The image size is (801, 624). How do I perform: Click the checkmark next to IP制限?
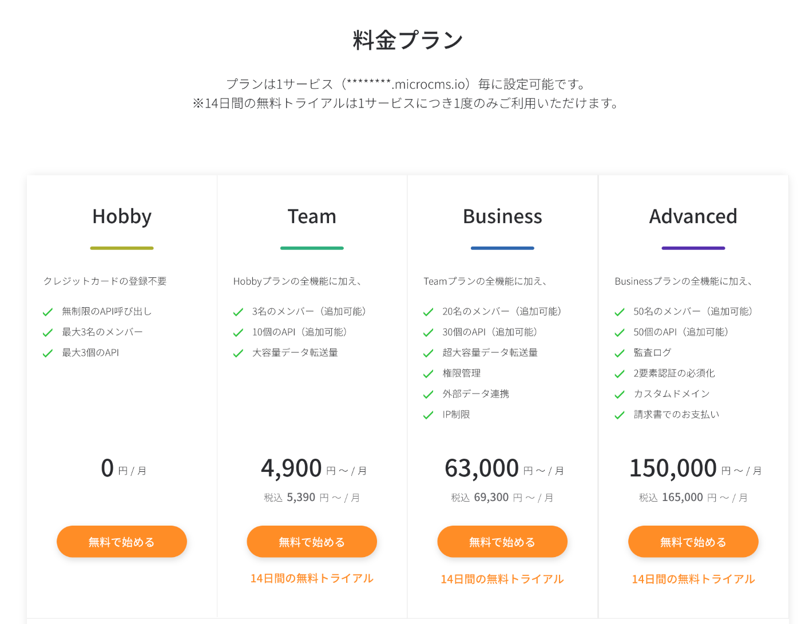point(428,415)
